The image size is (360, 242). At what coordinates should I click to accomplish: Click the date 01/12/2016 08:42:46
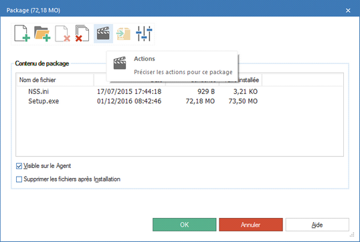pos(129,101)
